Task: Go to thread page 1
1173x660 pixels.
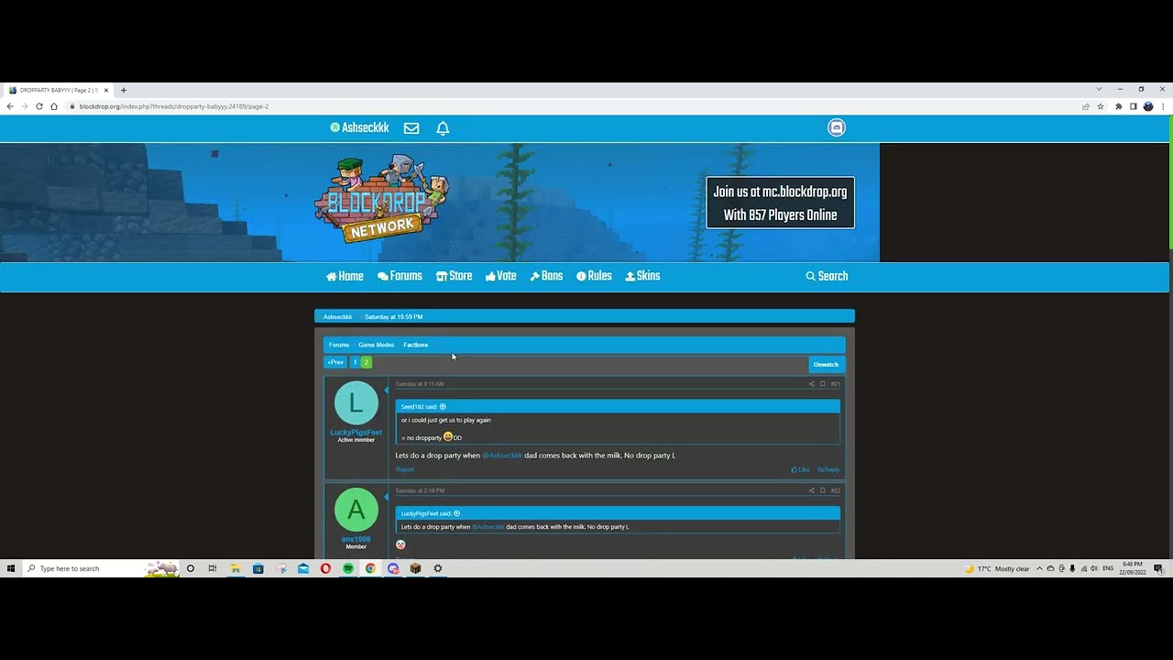Action: [355, 363]
